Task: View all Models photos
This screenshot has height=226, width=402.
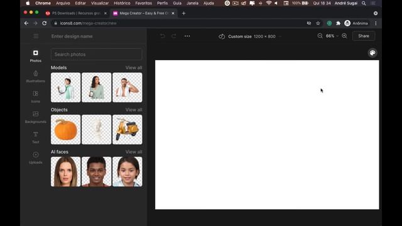Action: point(134,68)
